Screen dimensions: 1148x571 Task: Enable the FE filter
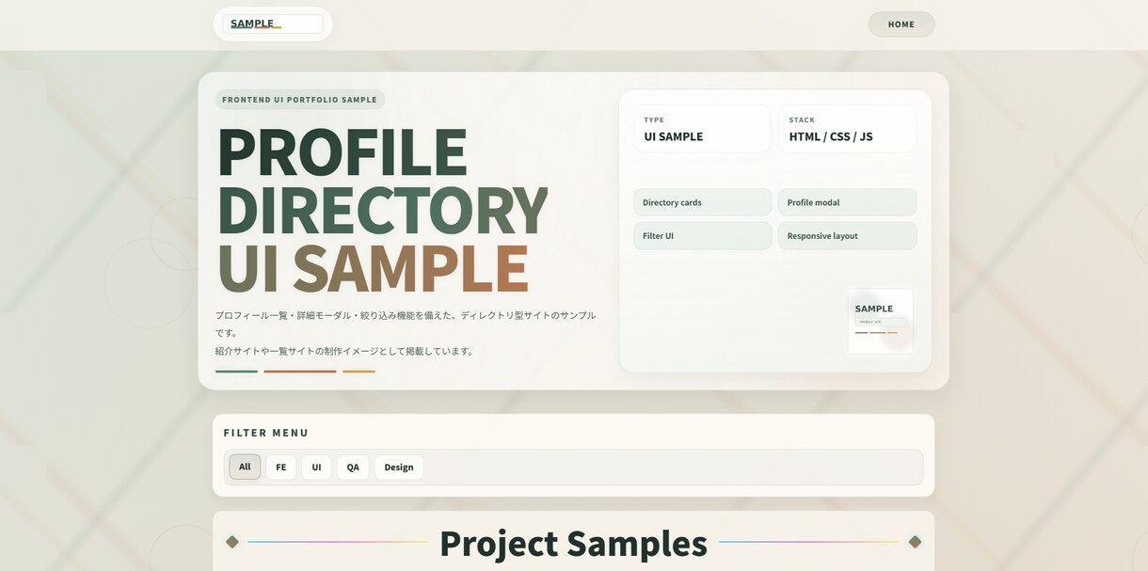(280, 466)
